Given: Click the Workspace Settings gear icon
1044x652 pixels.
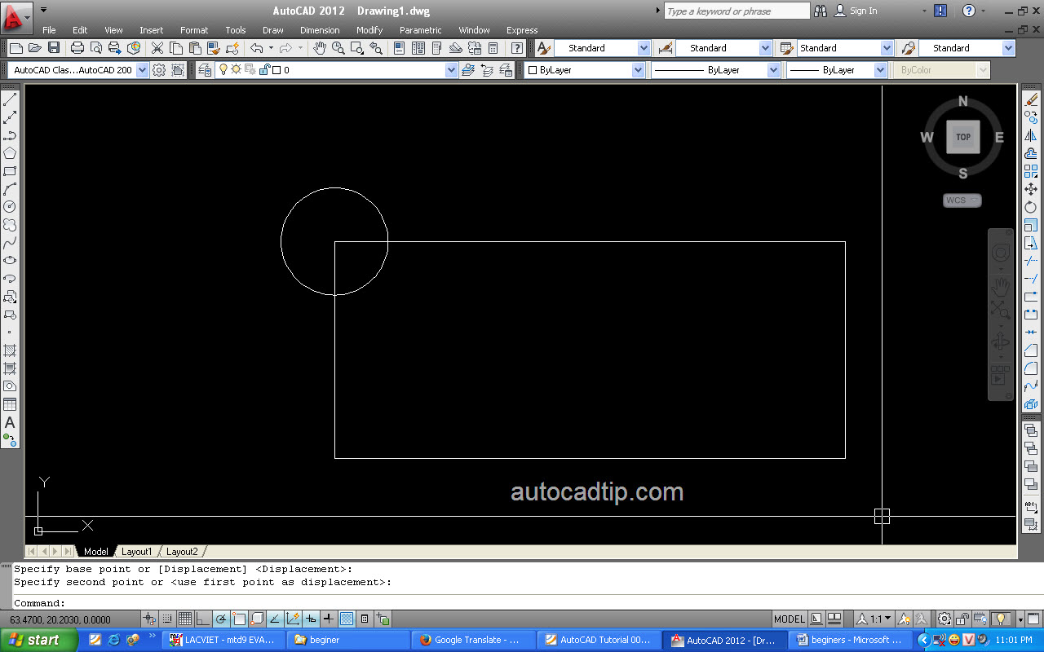Looking at the screenshot, I should click(x=160, y=70).
